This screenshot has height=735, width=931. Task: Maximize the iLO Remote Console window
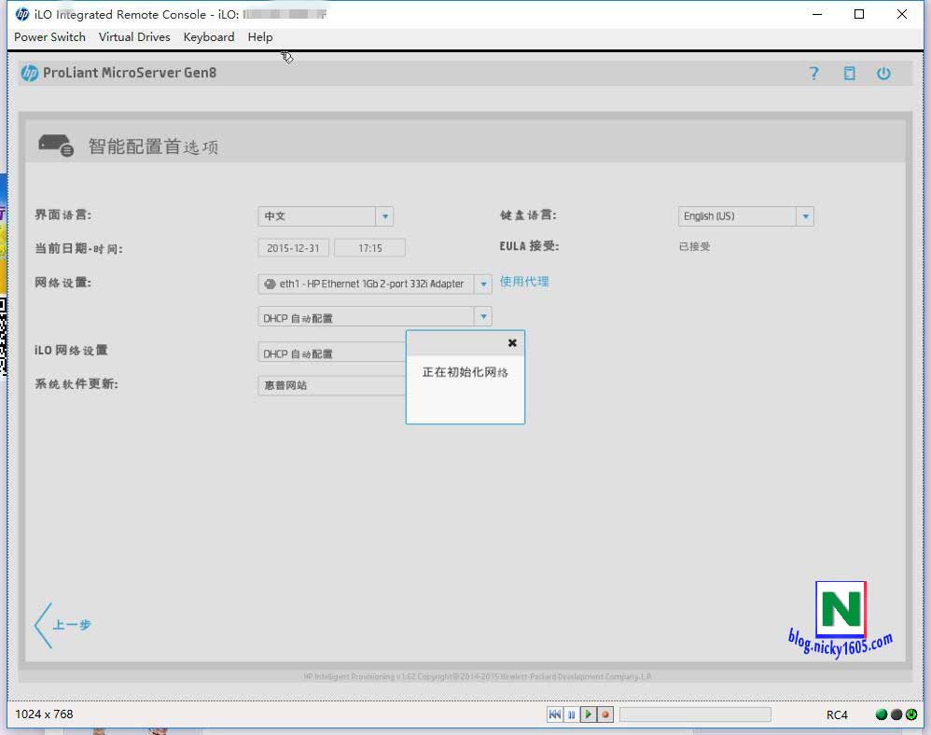coord(858,14)
